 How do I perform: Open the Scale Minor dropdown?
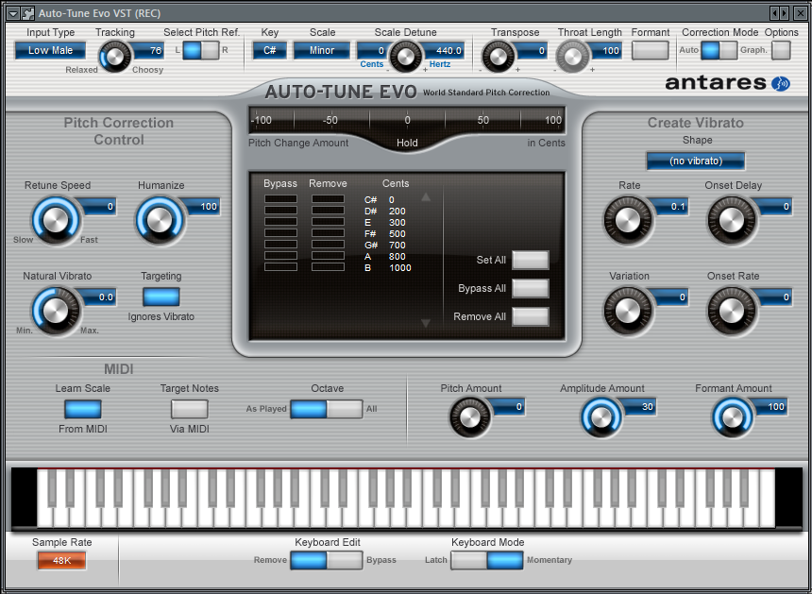(322, 51)
